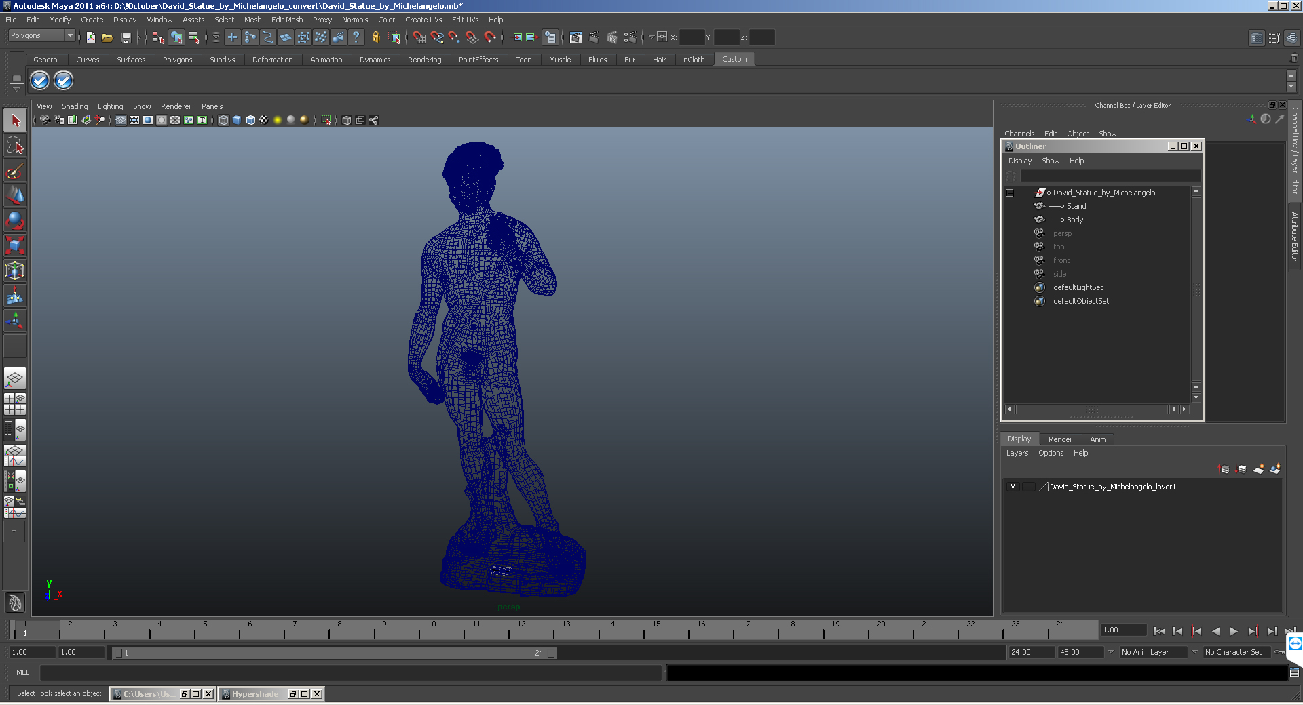This screenshot has height=705, width=1303.
Task: Switch to four view layout
Action: (15, 404)
